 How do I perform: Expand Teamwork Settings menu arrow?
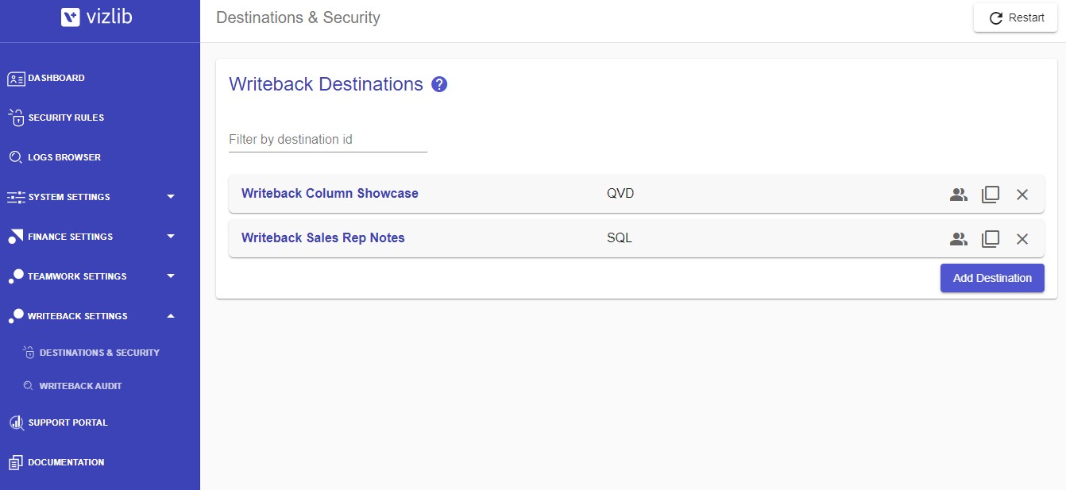pyautogui.click(x=171, y=276)
